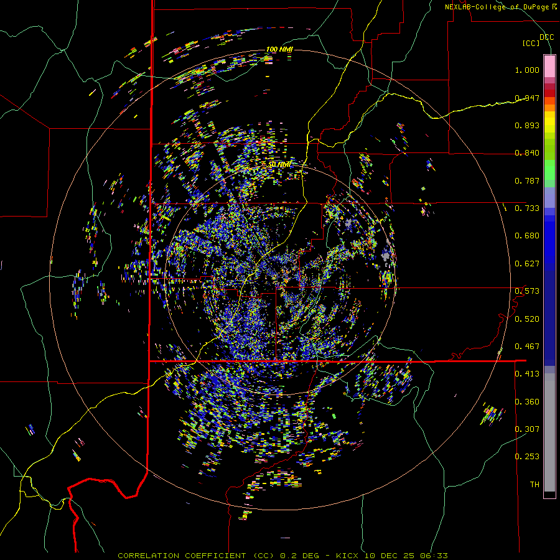Image resolution: width=560 pixels, height=560 pixels.
Task: Pick the bright green segment of the color bar
Action: coord(549,170)
